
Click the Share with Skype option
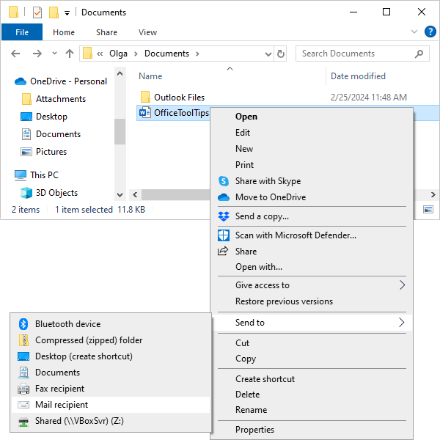point(312,181)
